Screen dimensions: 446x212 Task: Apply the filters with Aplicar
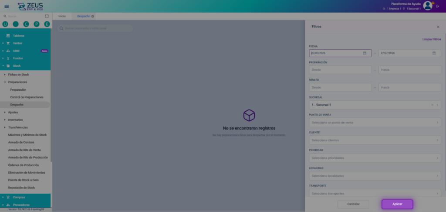[397, 204]
